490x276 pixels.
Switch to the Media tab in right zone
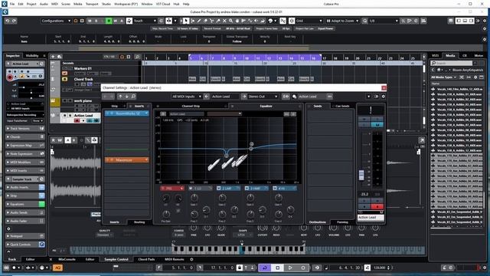click(x=450, y=55)
